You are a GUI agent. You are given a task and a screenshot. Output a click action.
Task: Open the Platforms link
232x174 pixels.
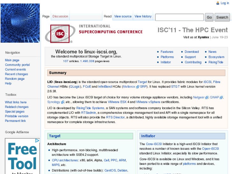(x=167, y=57)
